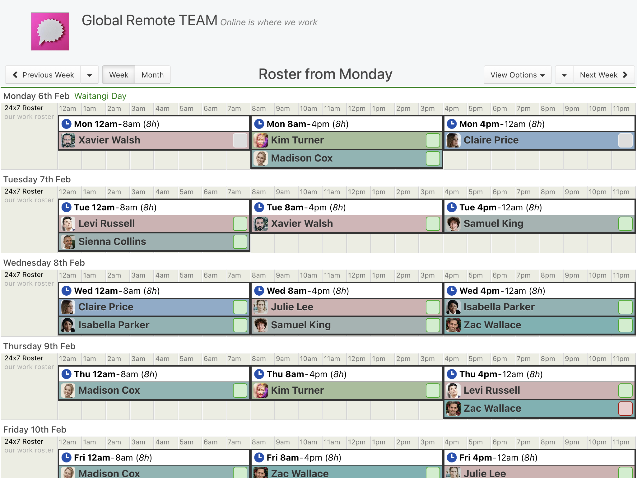Click empty 5pm slot under Monday evening shift
The width and height of the screenshot is (637, 478).
pyautogui.click(x=479, y=160)
